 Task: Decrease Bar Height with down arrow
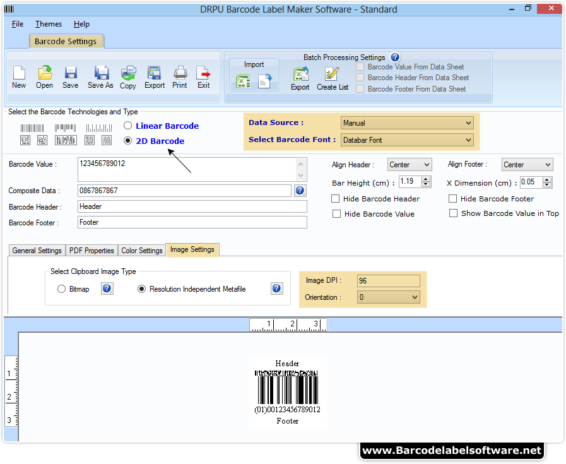click(426, 184)
